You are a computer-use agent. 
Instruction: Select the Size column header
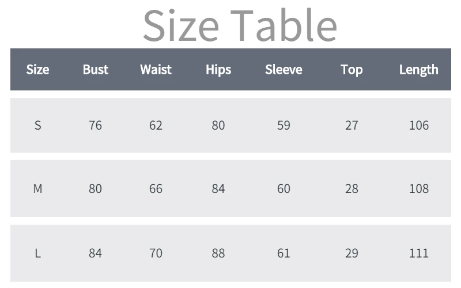coord(37,70)
